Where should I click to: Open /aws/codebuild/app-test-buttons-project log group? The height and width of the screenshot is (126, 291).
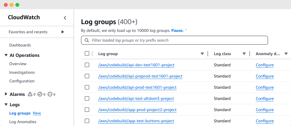click(136, 121)
